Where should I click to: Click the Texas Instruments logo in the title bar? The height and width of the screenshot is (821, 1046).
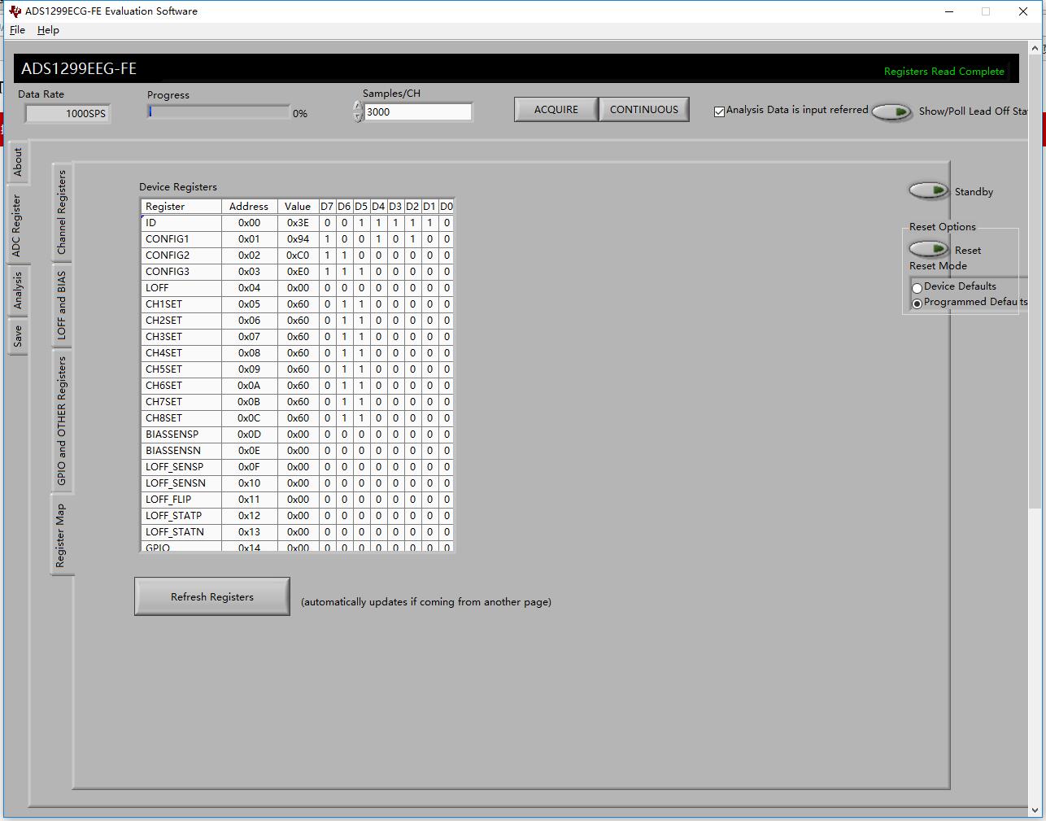tap(15, 11)
